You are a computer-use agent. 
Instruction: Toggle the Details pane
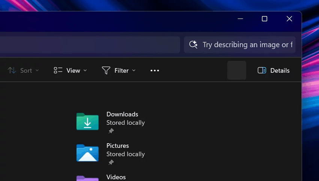coord(274,70)
